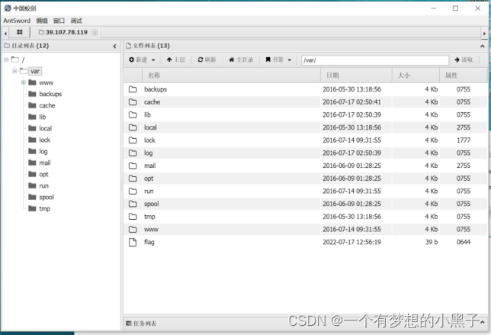The image size is (491, 335).
Task: Expand the 任务列表 task list panel
Action: click(x=482, y=323)
